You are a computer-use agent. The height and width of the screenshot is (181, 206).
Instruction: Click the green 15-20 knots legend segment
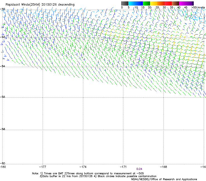146,3
